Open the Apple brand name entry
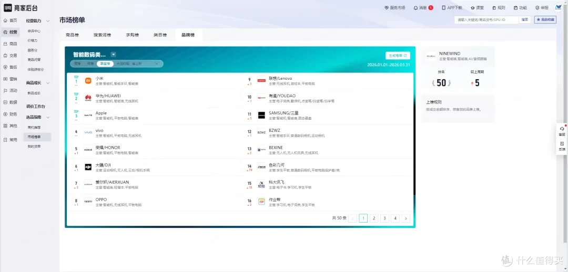 101,113
